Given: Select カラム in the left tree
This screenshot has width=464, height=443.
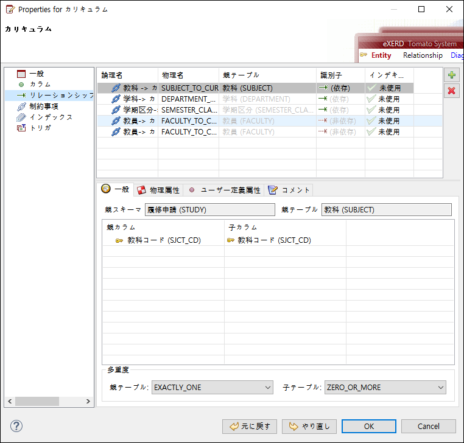Looking at the screenshot, I should coord(40,84).
